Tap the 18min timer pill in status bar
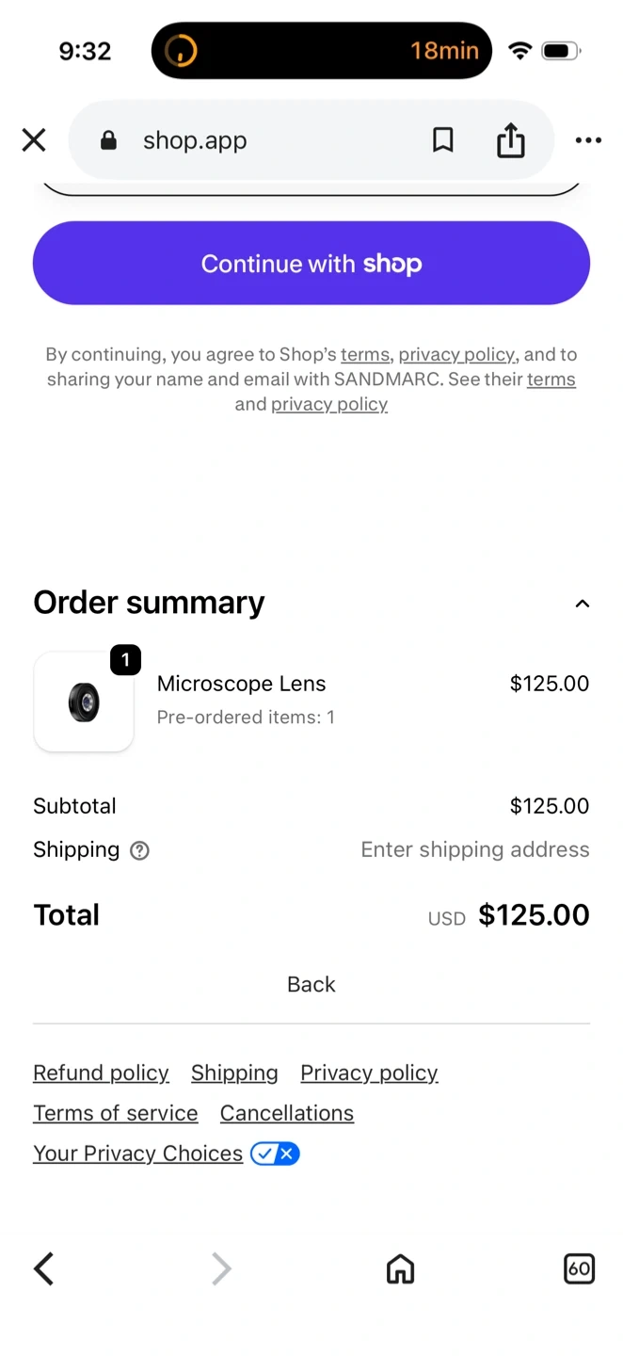The width and height of the screenshot is (623, 1356). pyautogui.click(x=322, y=51)
